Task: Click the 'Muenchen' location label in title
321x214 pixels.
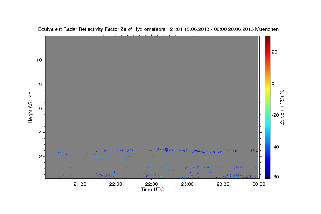Action: 267,29
